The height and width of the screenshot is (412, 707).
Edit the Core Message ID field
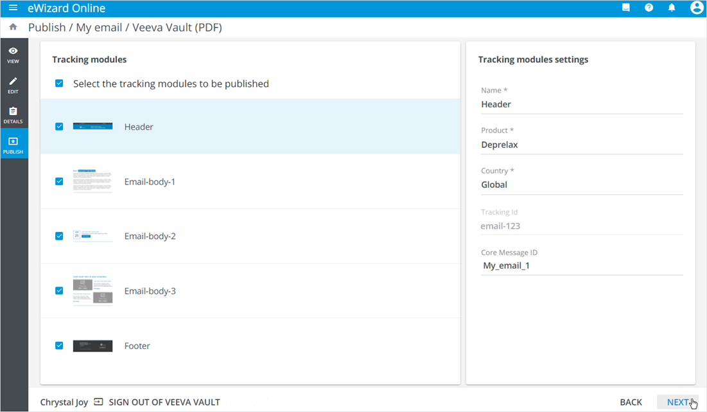tap(581, 266)
